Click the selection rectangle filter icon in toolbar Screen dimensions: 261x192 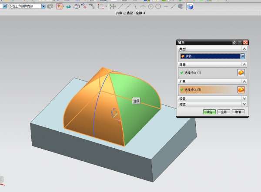59,7
